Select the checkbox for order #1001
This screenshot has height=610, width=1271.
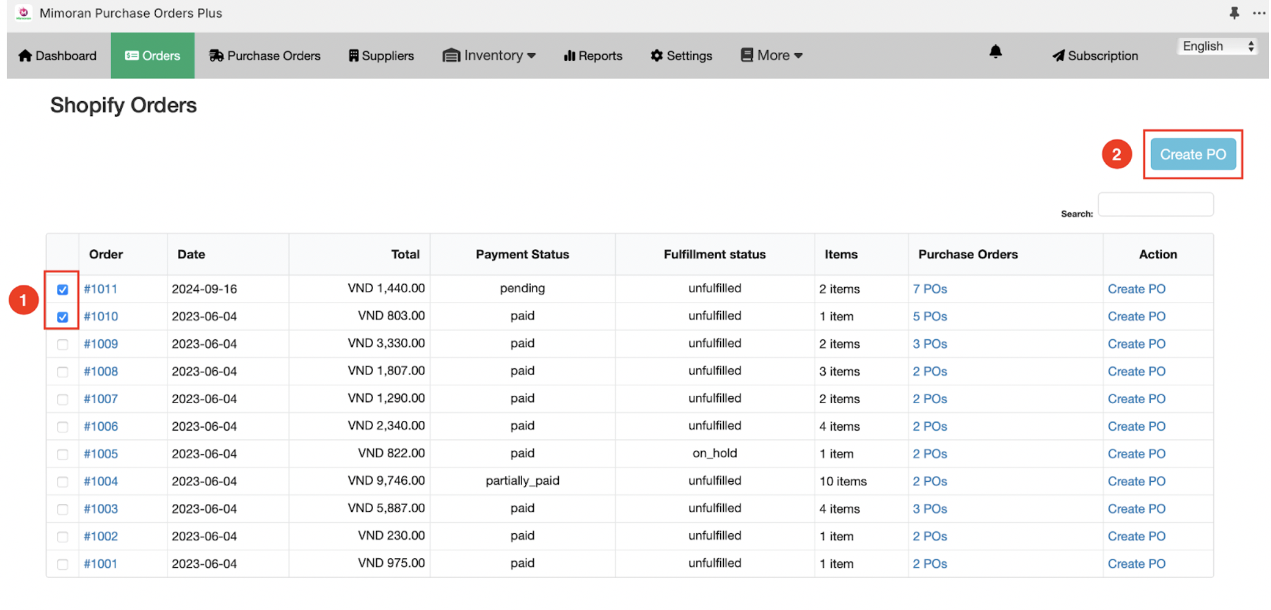(x=63, y=564)
